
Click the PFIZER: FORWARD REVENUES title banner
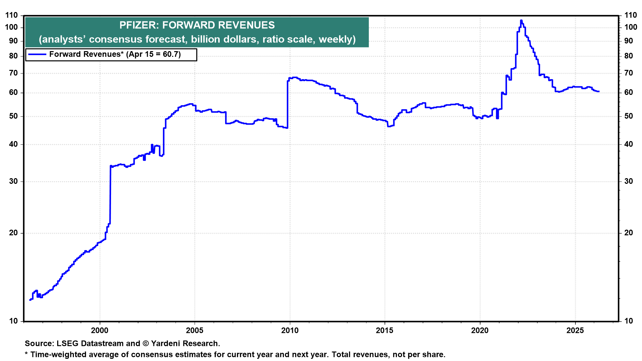point(197,25)
